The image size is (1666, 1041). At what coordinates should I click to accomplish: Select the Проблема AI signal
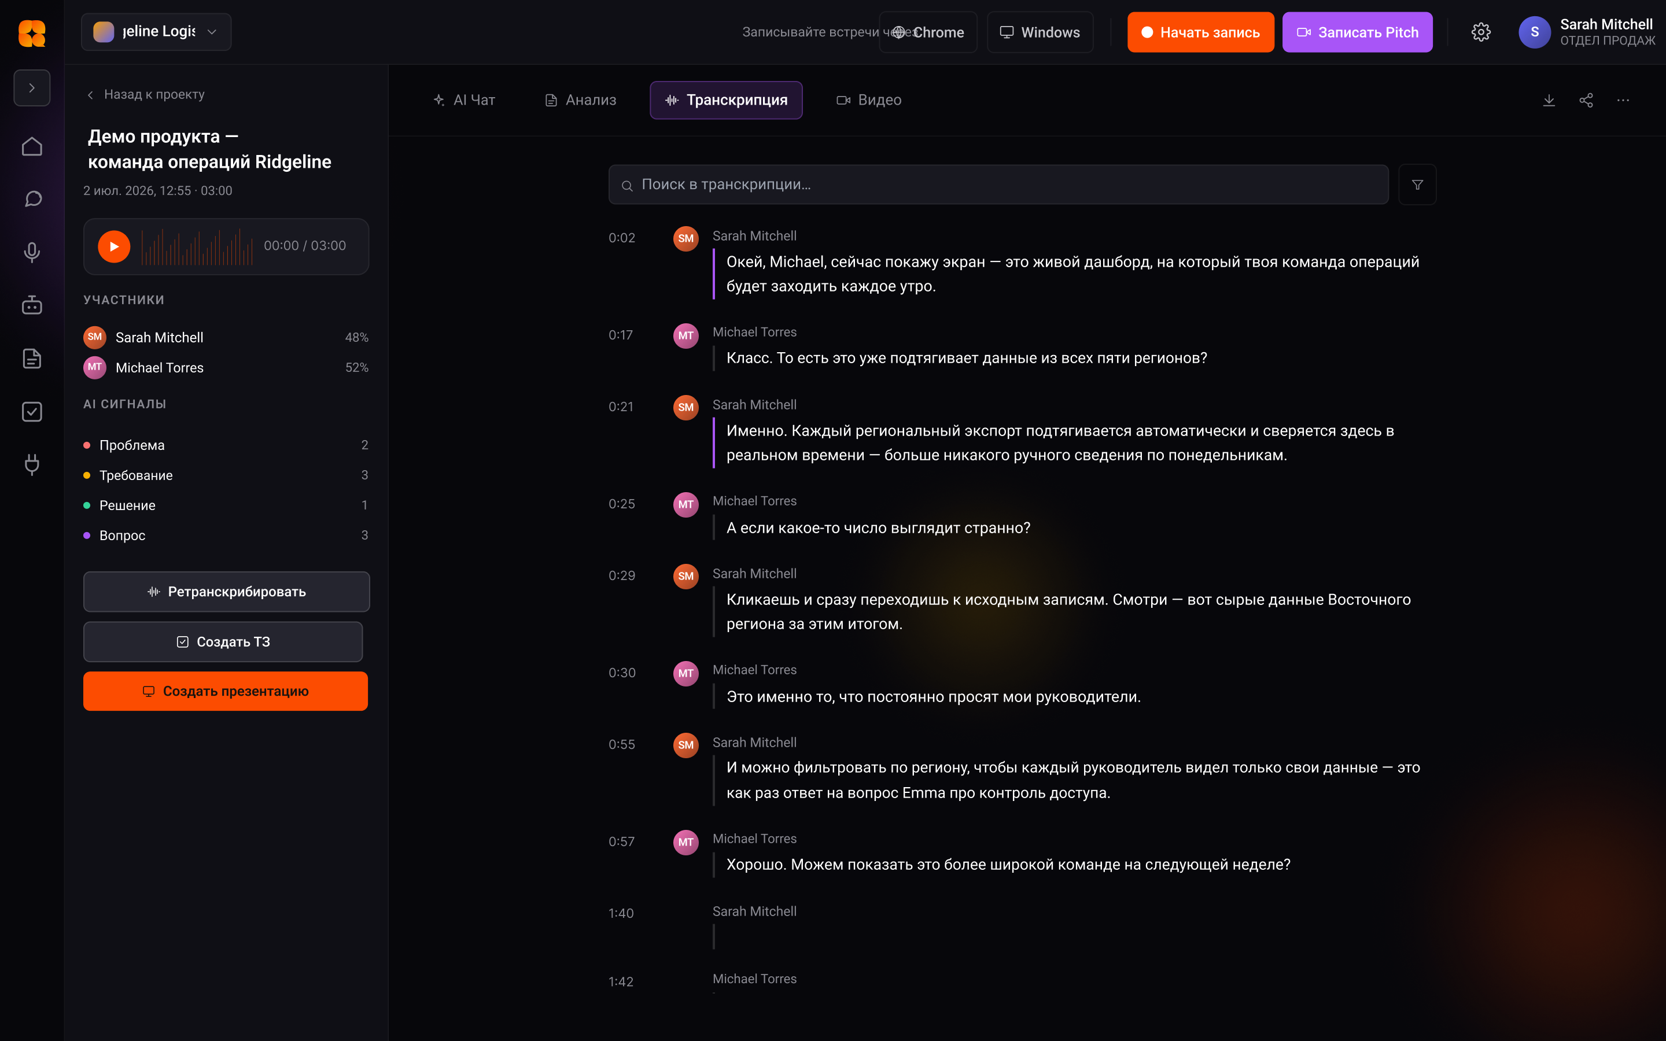(x=226, y=445)
